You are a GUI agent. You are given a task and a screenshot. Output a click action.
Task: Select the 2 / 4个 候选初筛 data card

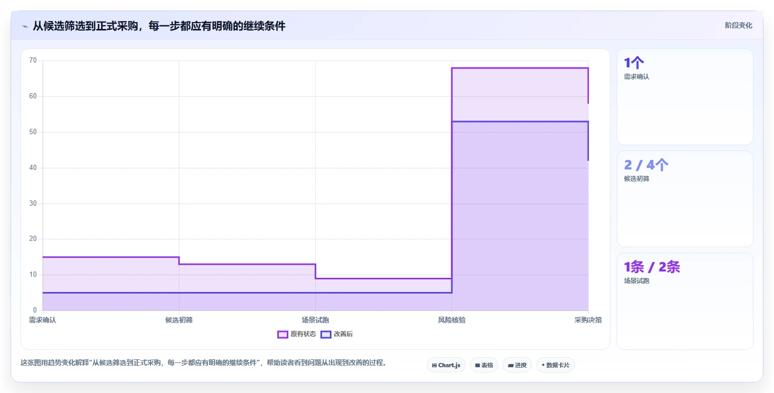pyautogui.click(x=685, y=199)
